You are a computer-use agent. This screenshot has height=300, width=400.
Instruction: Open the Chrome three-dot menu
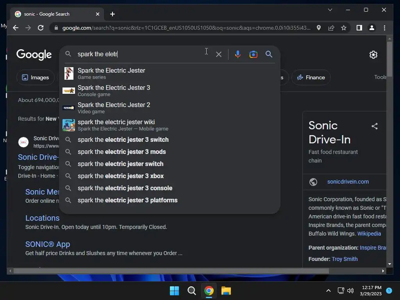384,28
